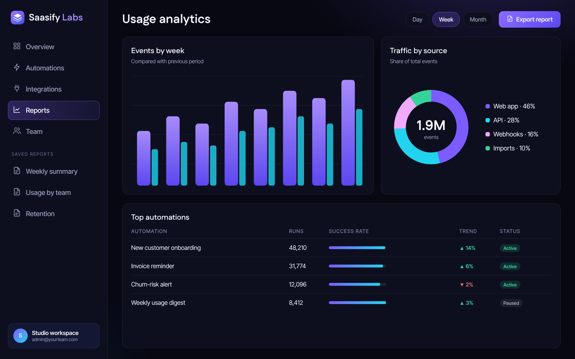Click the Web app · 46% legend label

pos(514,106)
